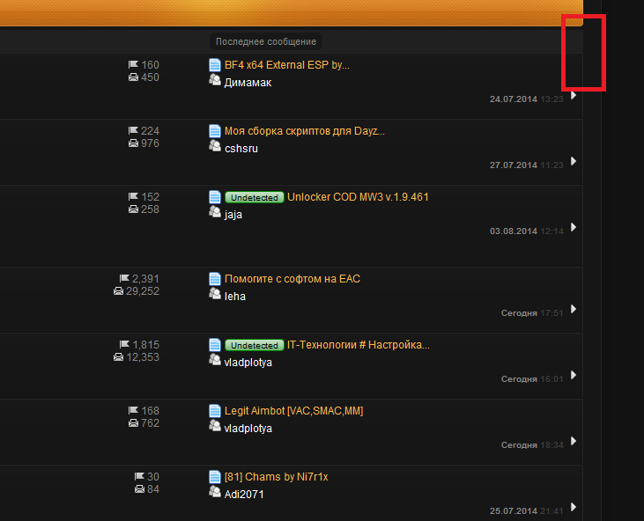This screenshot has height=521, width=644.
Task: Open vladplotya profile under Legit Aimbot
Action: click(x=248, y=429)
